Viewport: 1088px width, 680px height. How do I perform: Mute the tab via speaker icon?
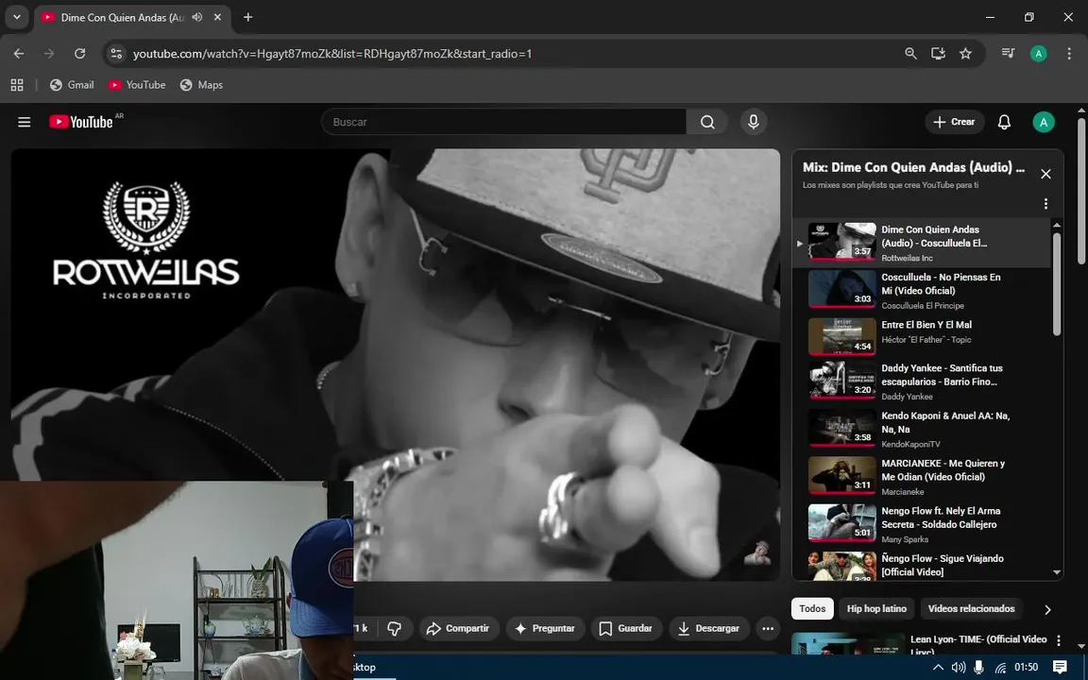tap(197, 17)
